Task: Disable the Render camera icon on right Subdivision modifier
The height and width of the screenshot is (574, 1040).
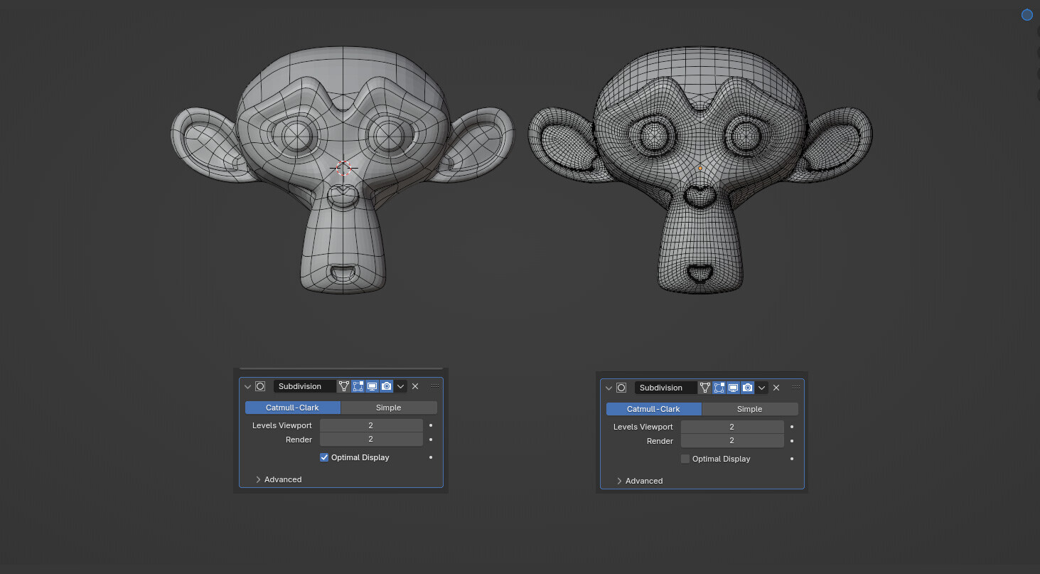Action: [747, 388]
